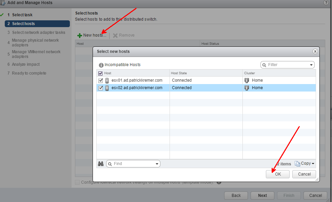
Task: Click the Incompatible Hosts info icon
Action: tap(101, 65)
